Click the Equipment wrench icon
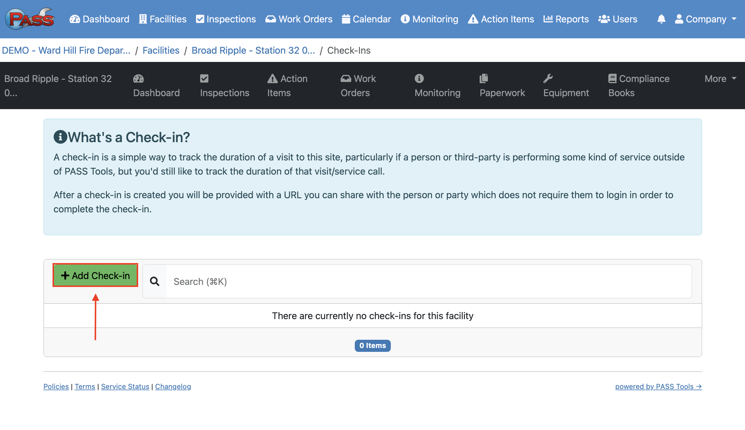 [x=548, y=78]
